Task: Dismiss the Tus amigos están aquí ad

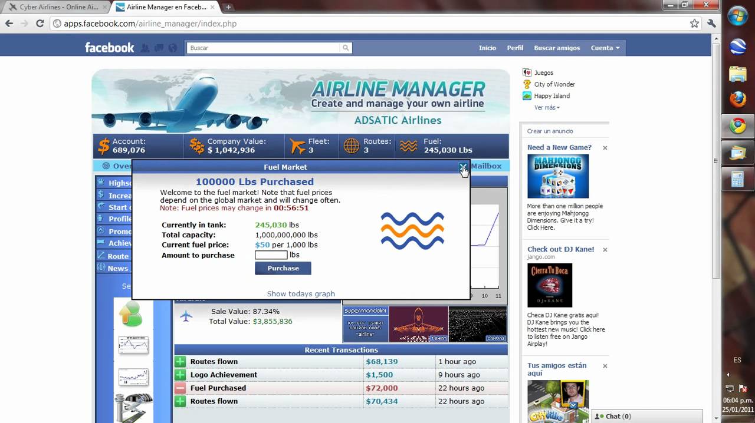Action: 605,366
